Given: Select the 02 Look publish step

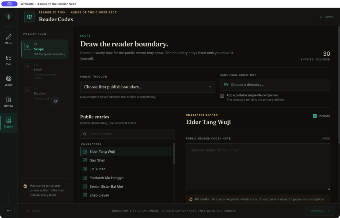Looking at the screenshot, I should (45, 71).
